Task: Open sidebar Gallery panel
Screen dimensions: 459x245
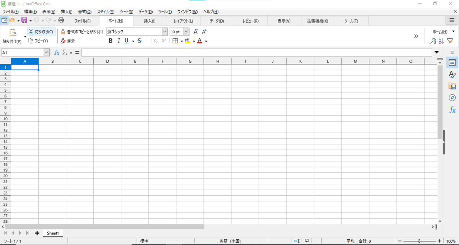Action: click(x=452, y=86)
